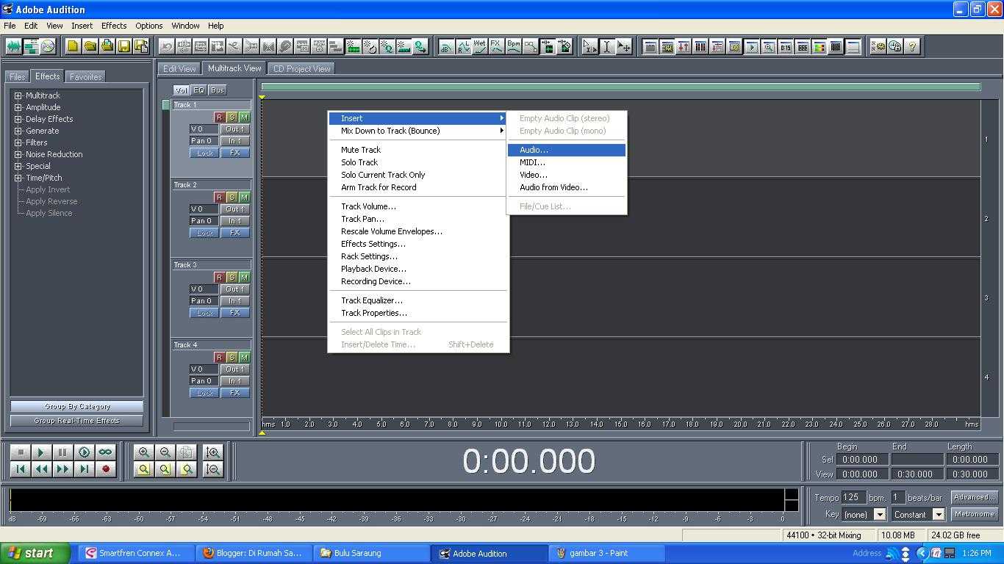Click the Play transport button
This screenshot has width=1004, height=564.
point(42,452)
